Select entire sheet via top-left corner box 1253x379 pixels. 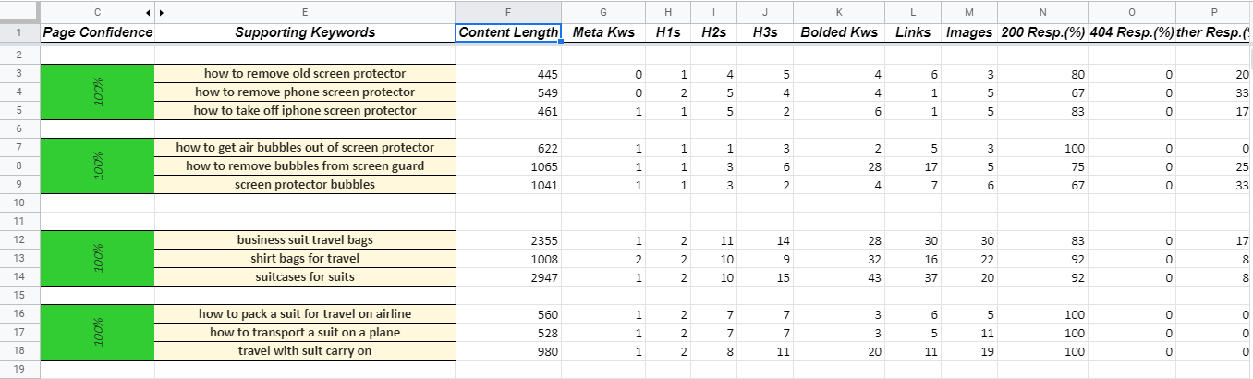click(20, 12)
